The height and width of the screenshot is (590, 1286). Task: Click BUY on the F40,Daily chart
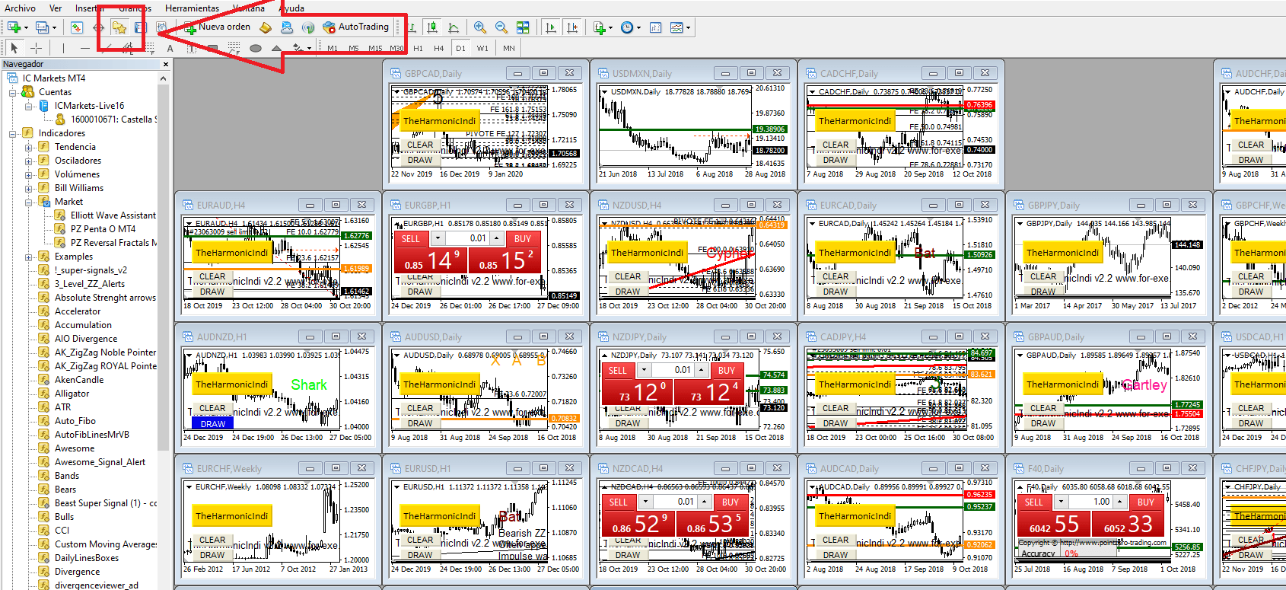pos(1146,502)
